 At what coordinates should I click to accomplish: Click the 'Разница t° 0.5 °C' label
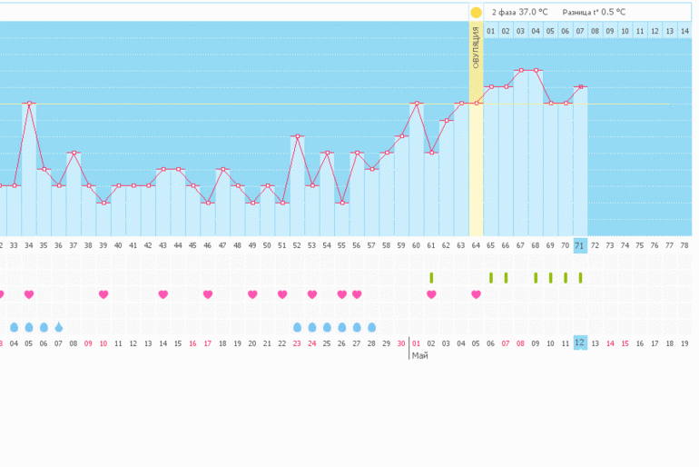click(x=594, y=13)
